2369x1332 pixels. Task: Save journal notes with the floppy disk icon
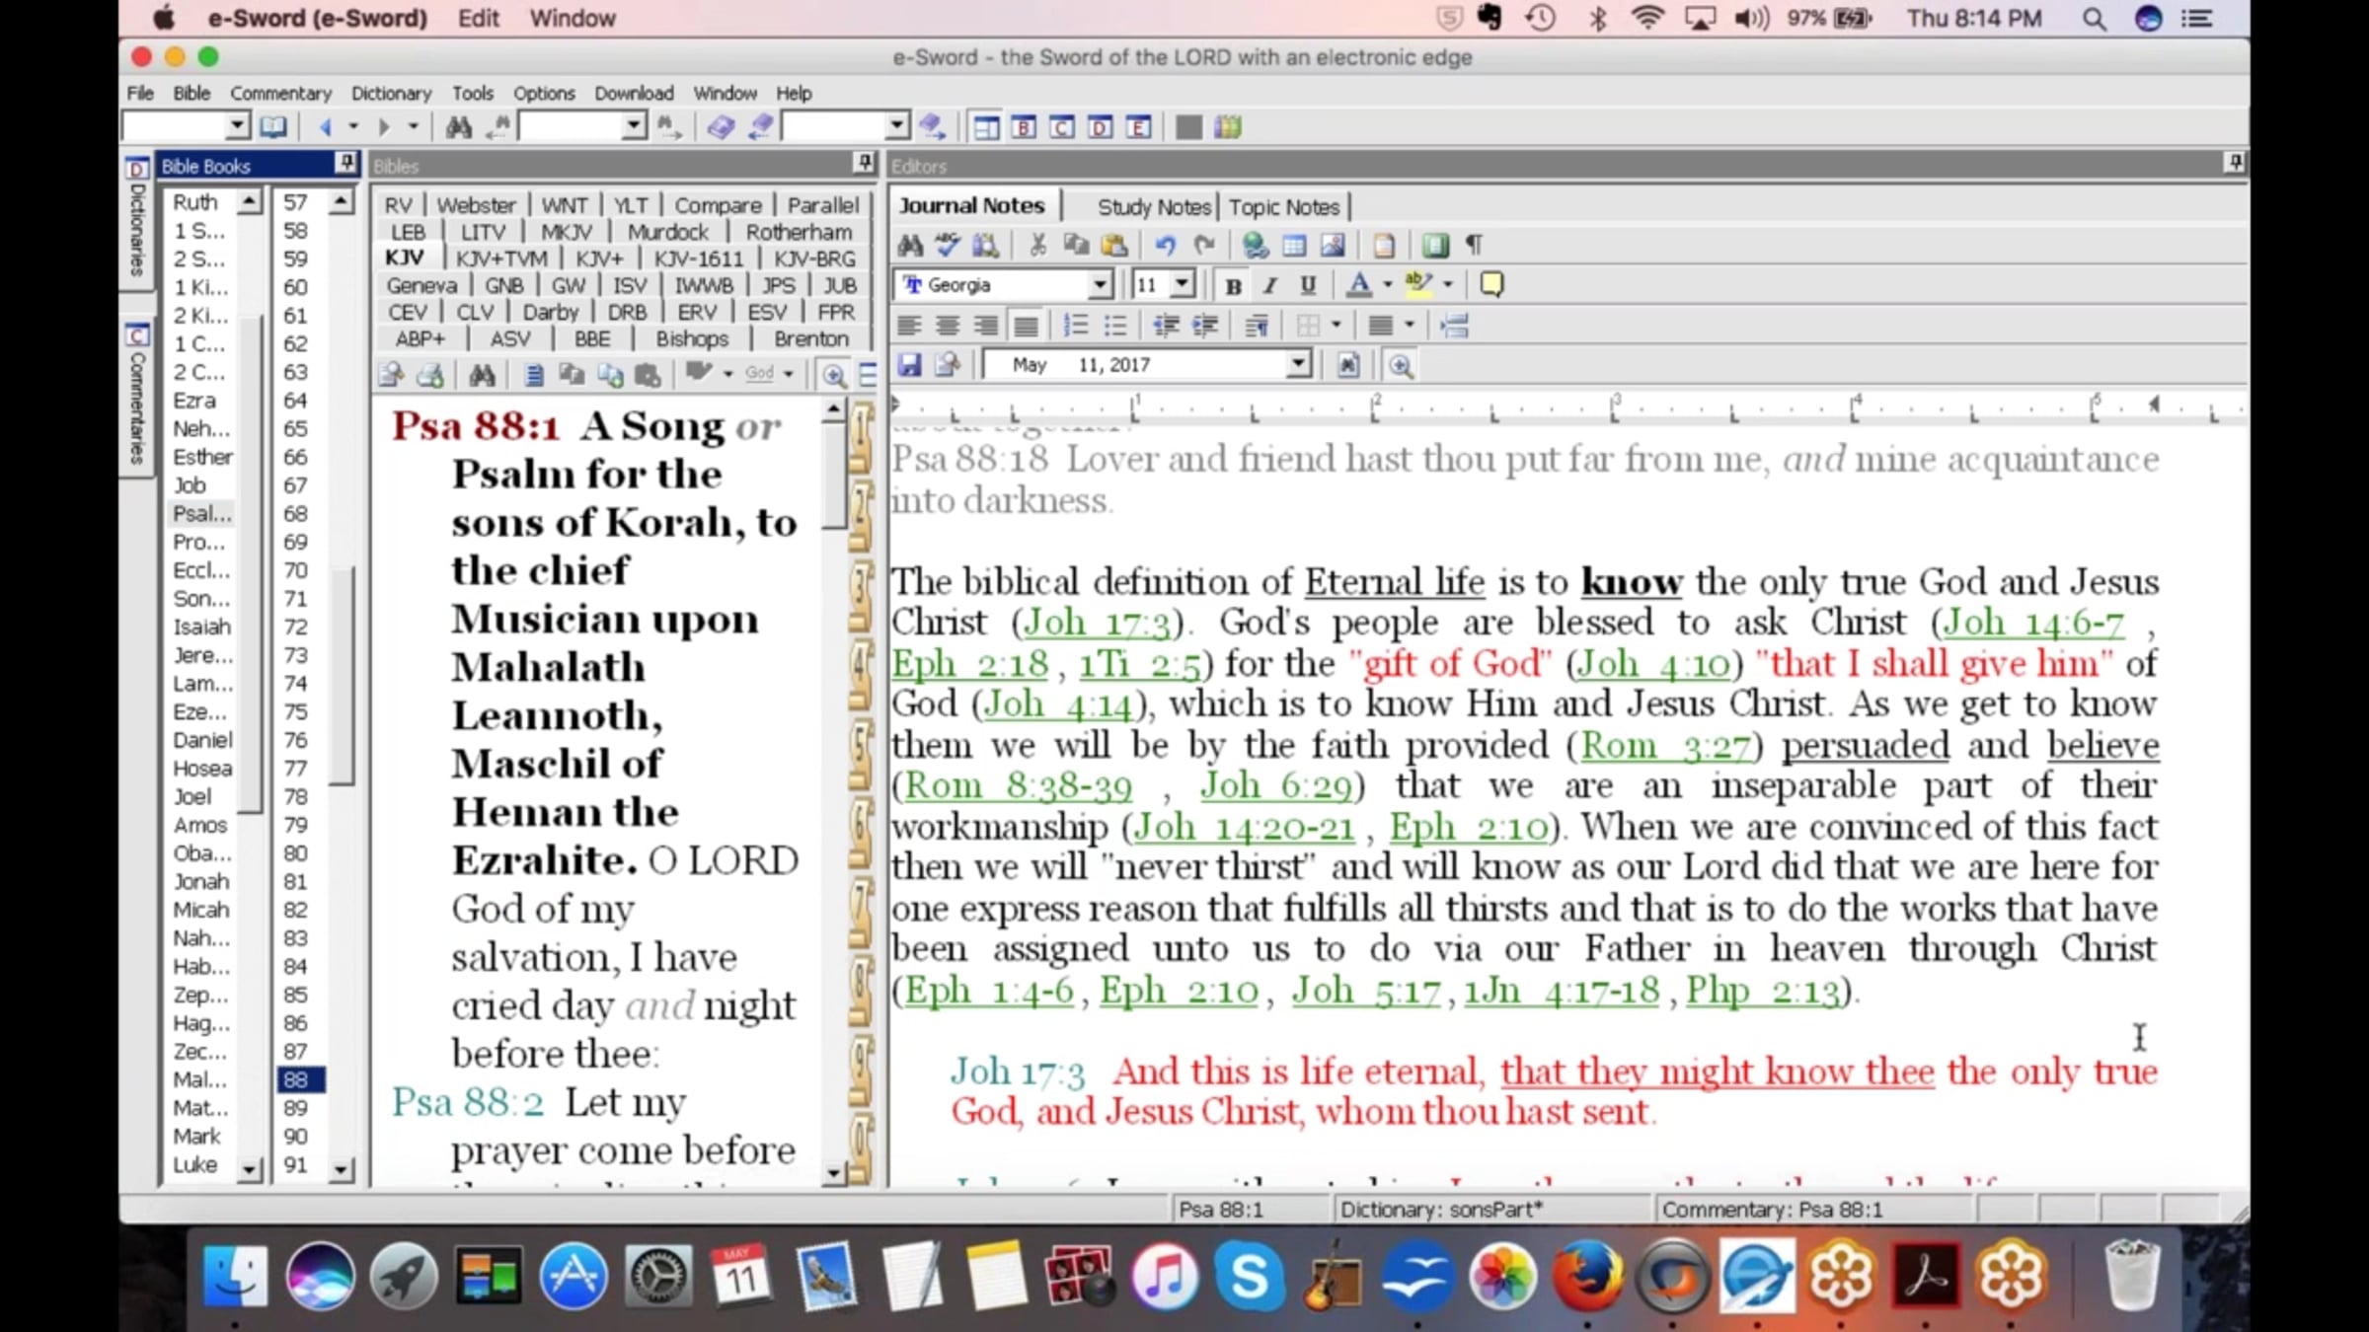909,366
